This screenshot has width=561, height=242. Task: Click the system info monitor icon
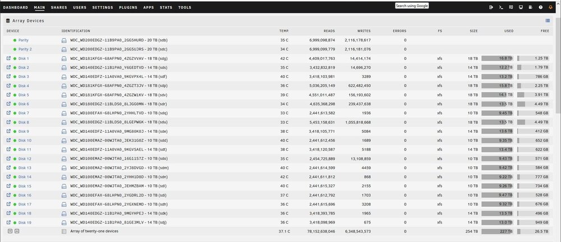521,7
